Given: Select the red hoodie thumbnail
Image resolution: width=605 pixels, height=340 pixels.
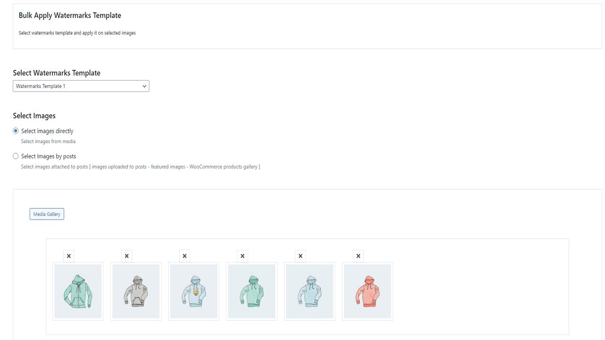Looking at the screenshot, I should [367, 291].
